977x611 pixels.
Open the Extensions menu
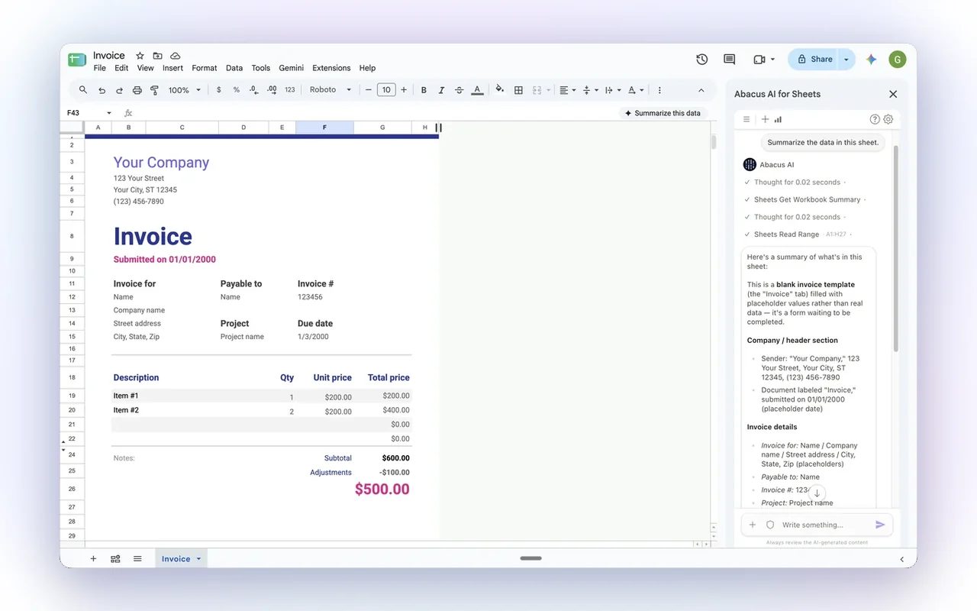click(x=331, y=68)
